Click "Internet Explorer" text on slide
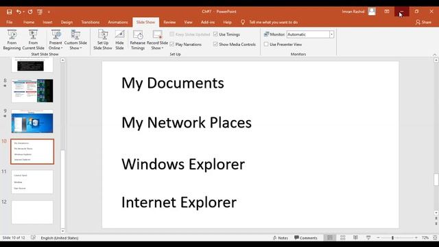Viewport: 439px width, 247px height. pos(179,202)
